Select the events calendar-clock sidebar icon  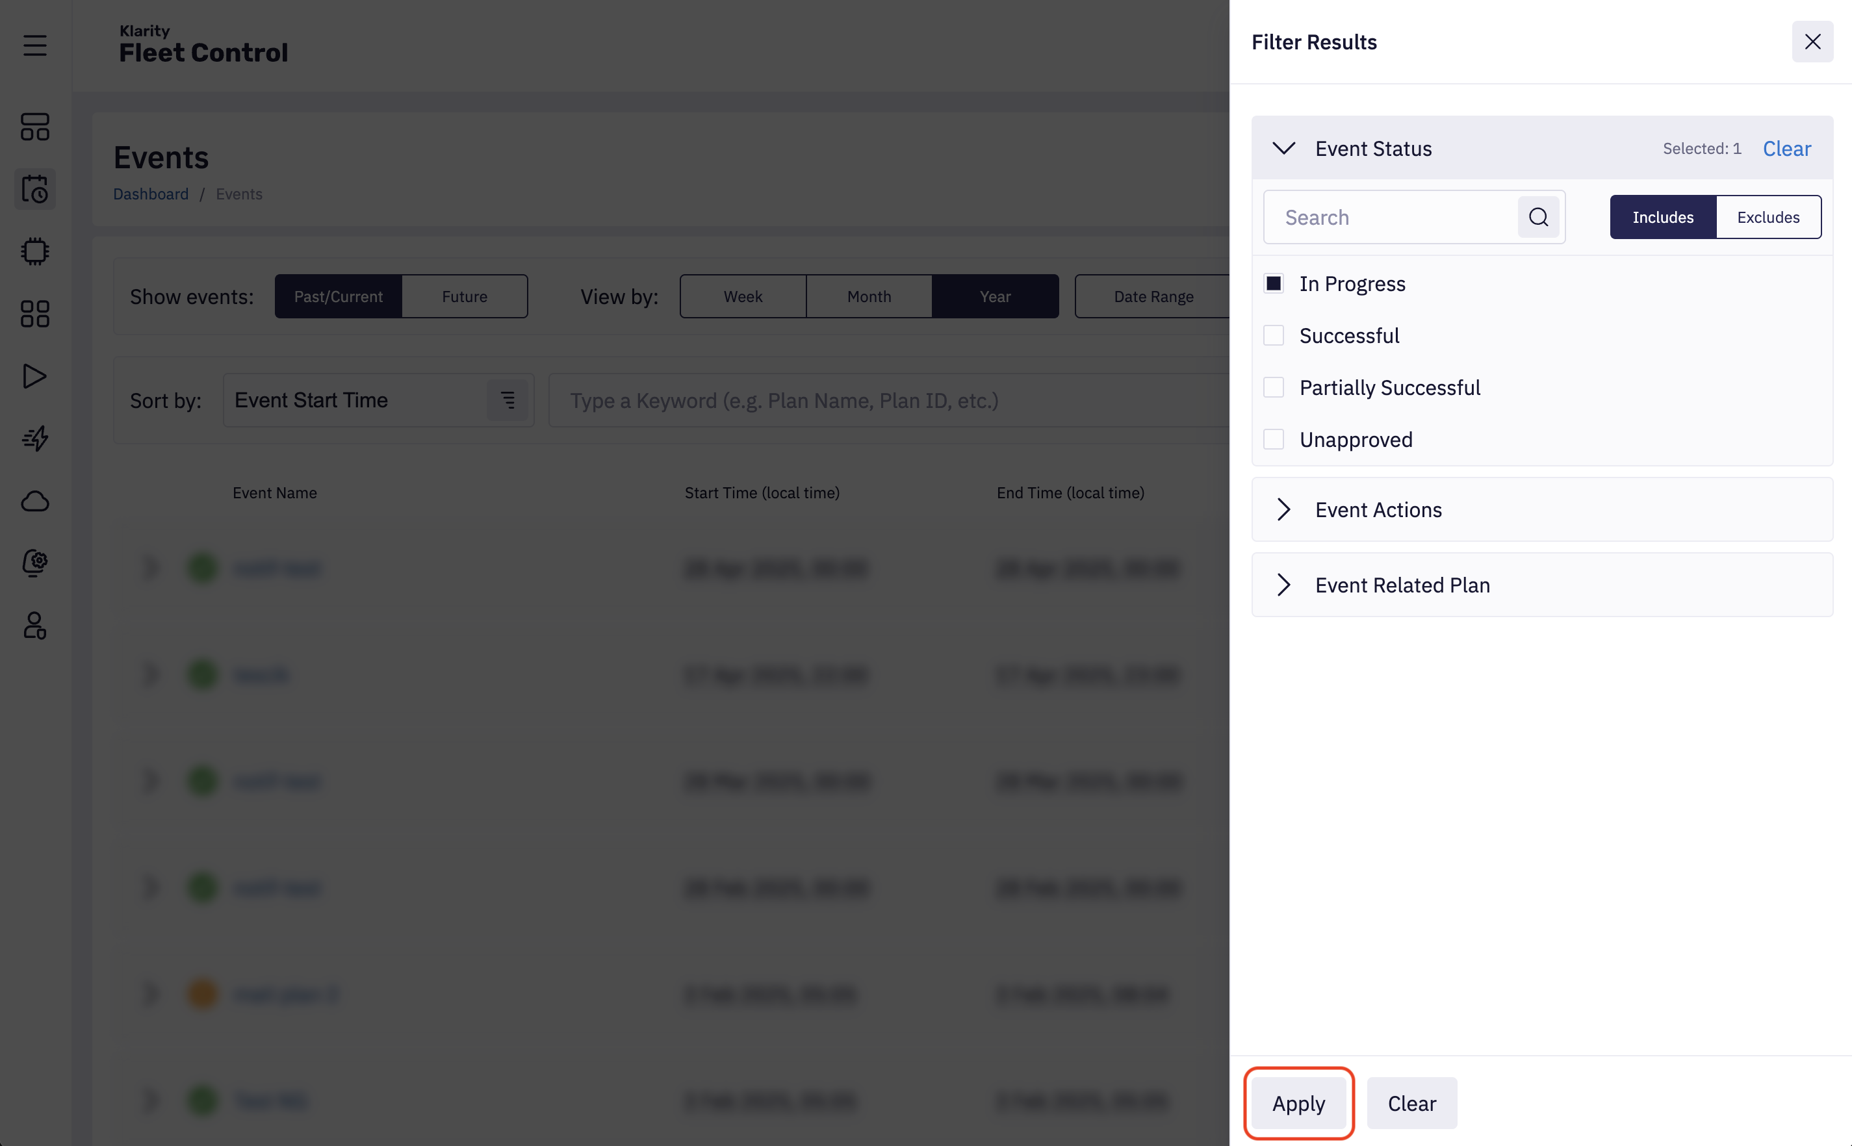[x=35, y=188]
